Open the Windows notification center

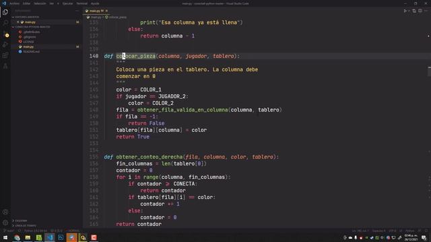click(x=424, y=237)
